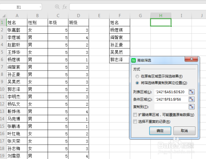Viewport: 206px width, 159px height.
Task: Click cell B2 containing 女
Action: coord(37,30)
